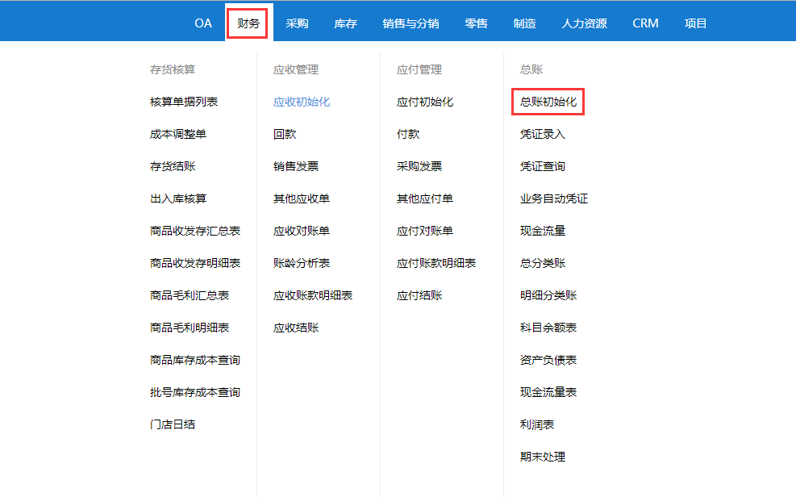View 应收对账单
Screen dimensions: 796x497
pyautogui.click(x=302, y=231)
